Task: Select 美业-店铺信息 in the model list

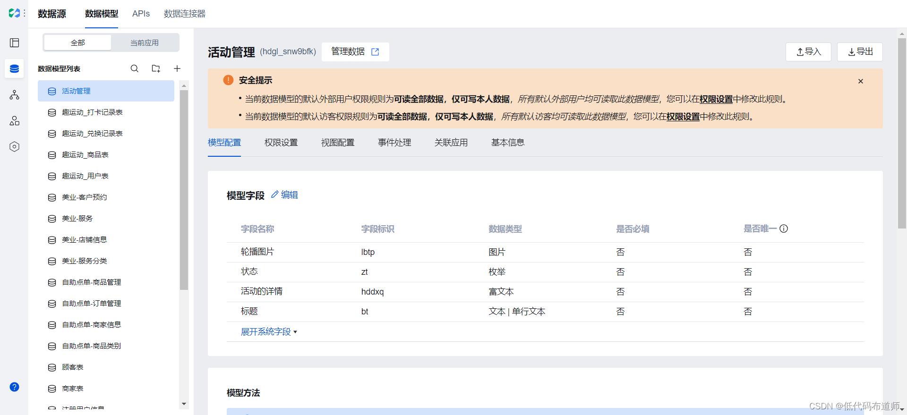Action: 106,240
